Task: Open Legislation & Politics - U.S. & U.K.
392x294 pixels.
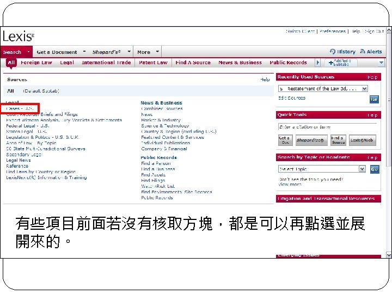Action: [42, 137]
